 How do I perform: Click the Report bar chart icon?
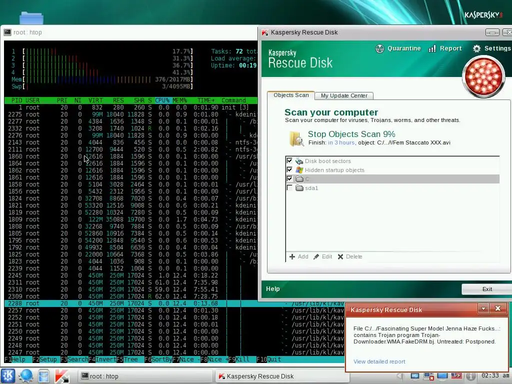pyautogui.click(x=432, y=48)
